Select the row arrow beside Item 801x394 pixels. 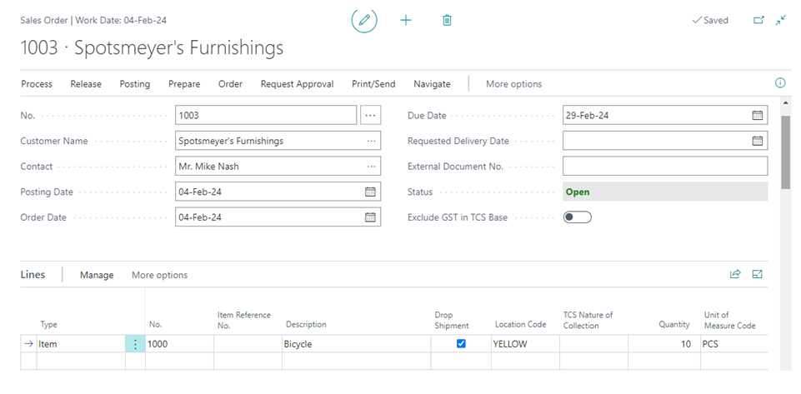[x=28, y=344]
